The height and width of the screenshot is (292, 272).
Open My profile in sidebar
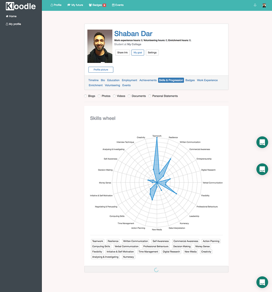tap(13, 24)
